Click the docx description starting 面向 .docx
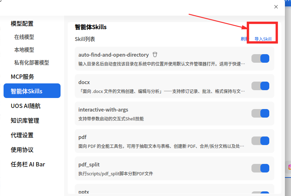The image size is (291, 196). (162, 91)
